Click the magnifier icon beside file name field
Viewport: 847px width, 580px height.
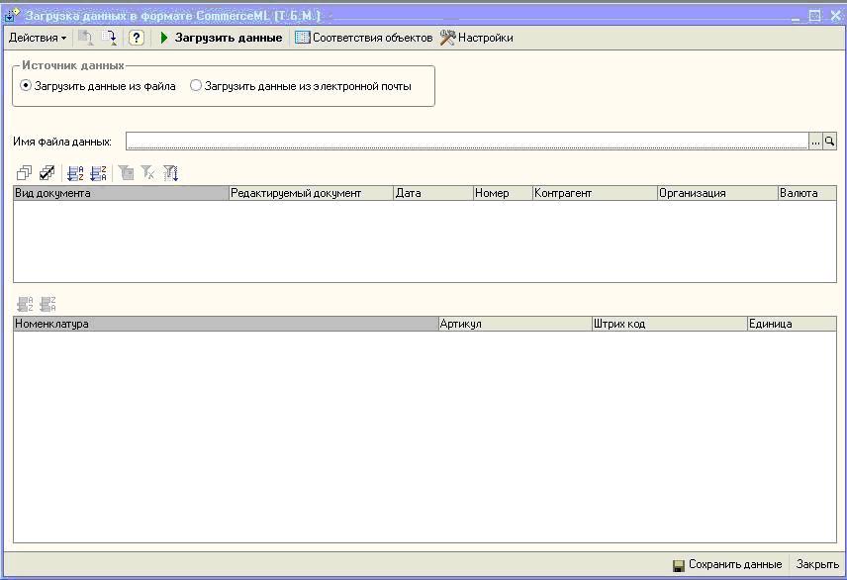point(830,142)
